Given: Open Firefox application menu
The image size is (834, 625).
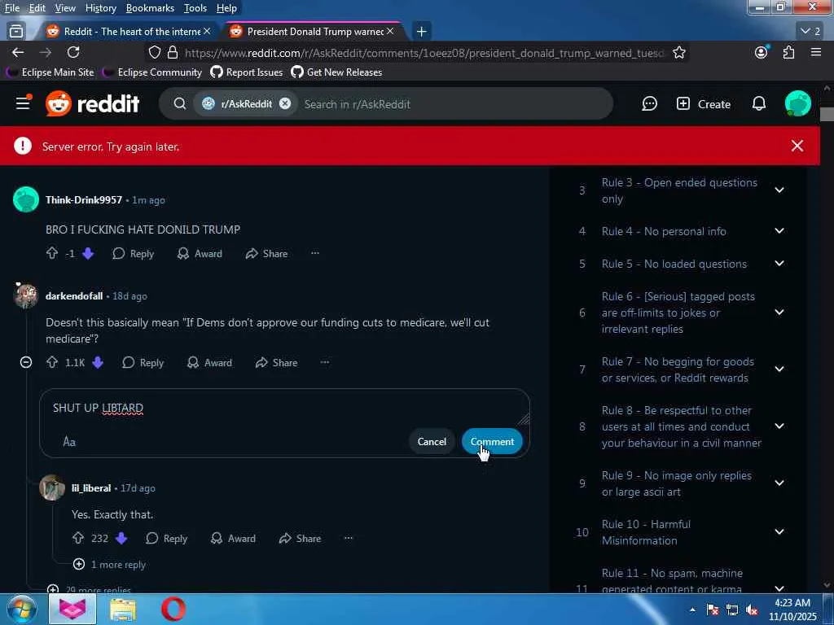Looking at the screenshot, I should (816, 52).
